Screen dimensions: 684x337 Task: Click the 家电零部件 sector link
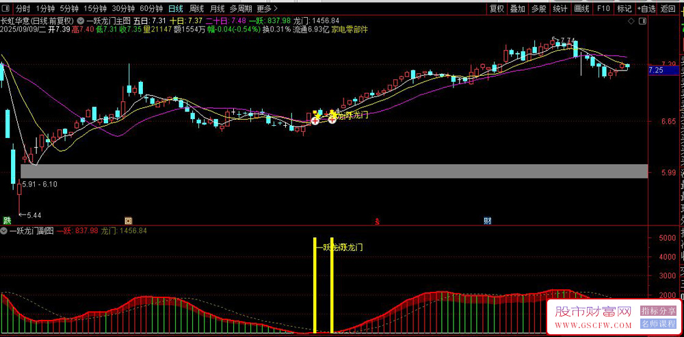(350, 29)
